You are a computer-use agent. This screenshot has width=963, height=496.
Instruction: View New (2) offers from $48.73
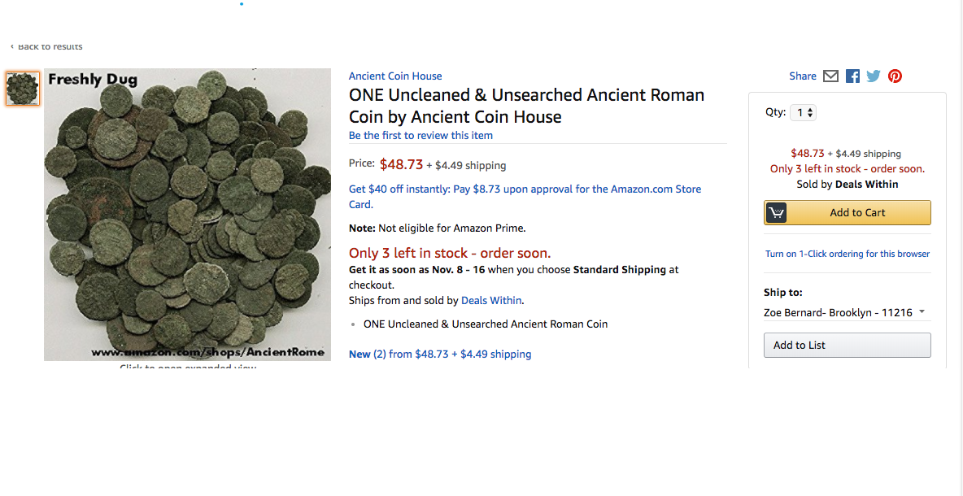[440, 354]
